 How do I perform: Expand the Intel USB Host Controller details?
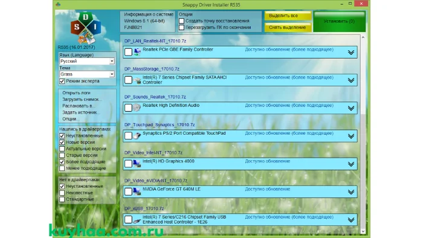[351, 220]
